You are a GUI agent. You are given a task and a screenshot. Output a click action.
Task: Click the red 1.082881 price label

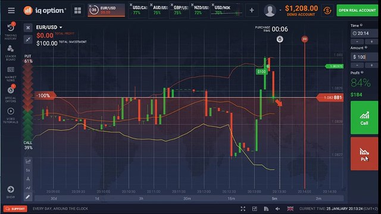tap(330, 97)
